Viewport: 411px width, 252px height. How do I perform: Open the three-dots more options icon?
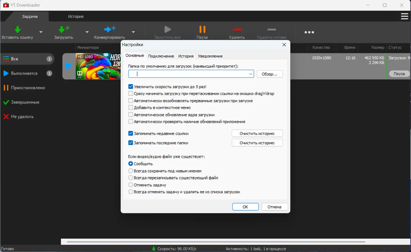click(x=309, y=32)
